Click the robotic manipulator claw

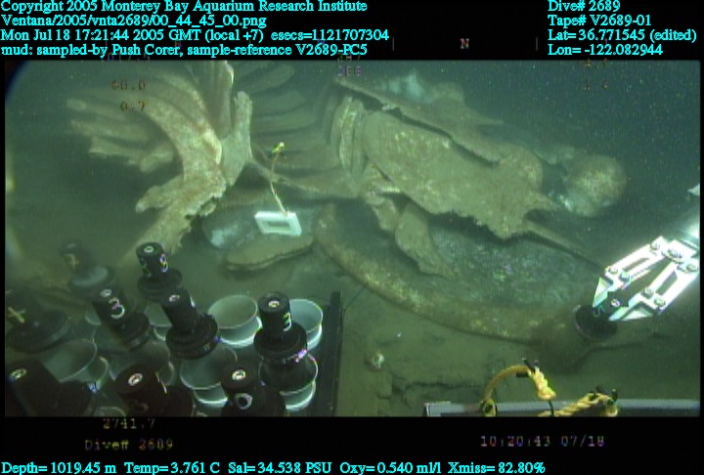pyautogui.click(x=645, y=274)
